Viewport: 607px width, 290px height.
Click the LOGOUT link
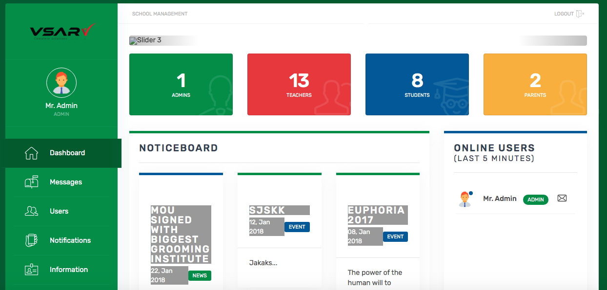tap(564, 14)
